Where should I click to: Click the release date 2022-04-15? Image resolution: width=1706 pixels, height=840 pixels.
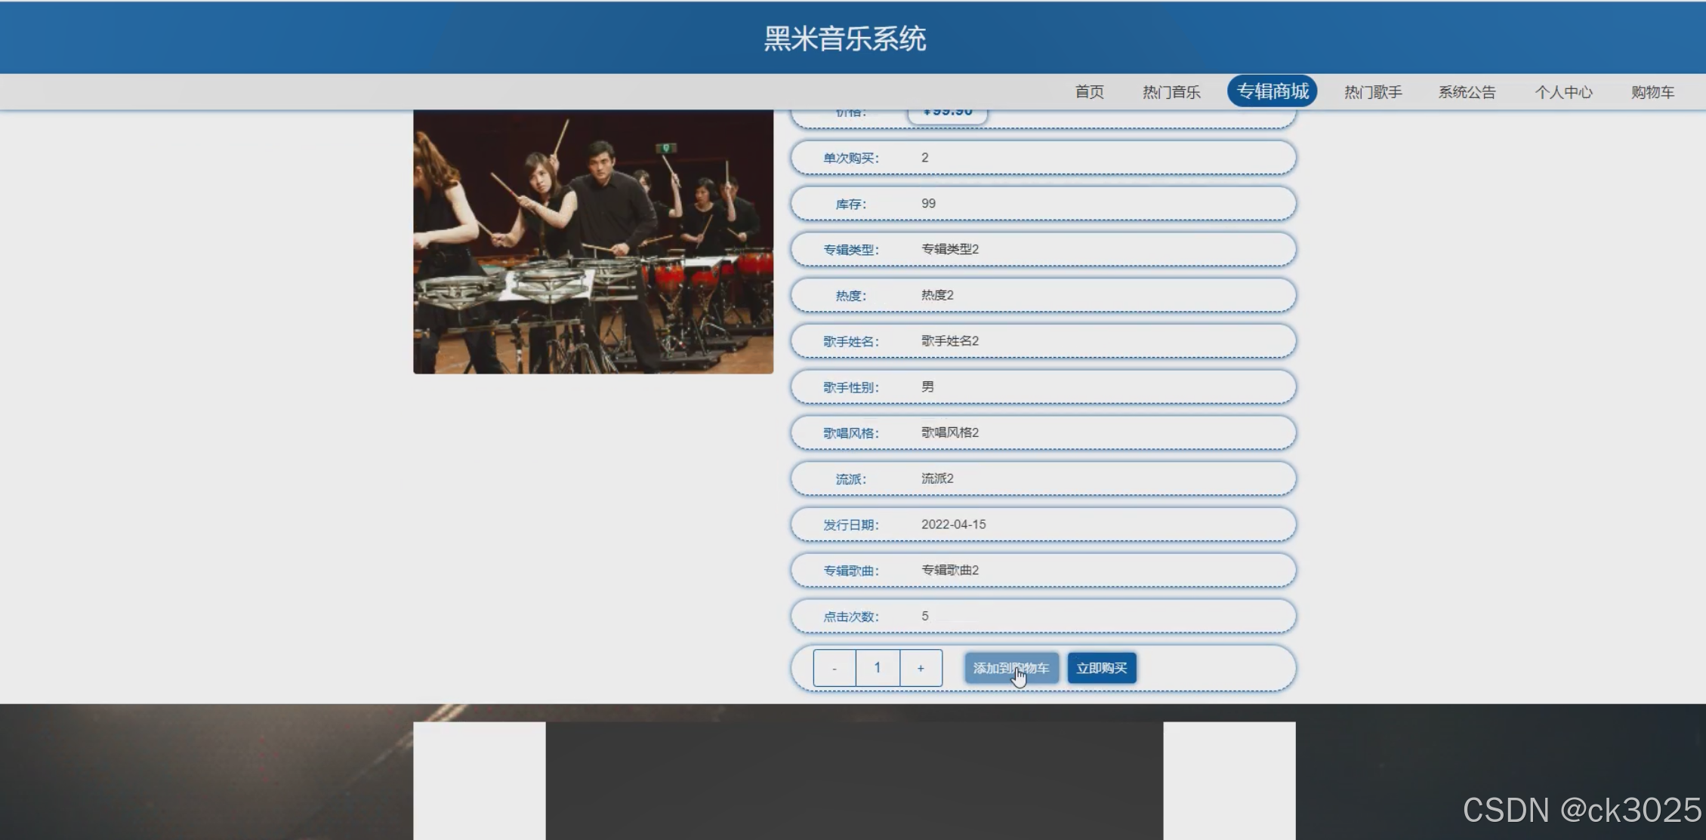pyautogui.click(x=953, y=525)
